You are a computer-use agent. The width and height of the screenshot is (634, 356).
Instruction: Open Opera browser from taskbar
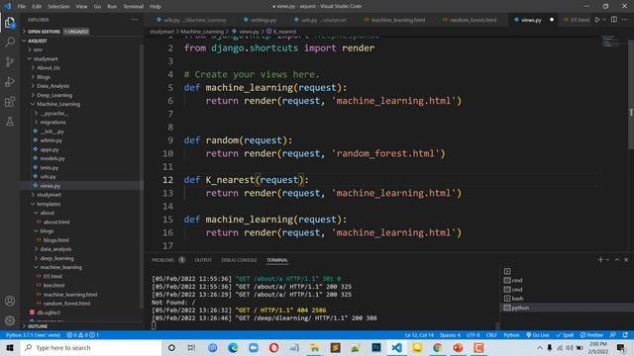point(273,347)
